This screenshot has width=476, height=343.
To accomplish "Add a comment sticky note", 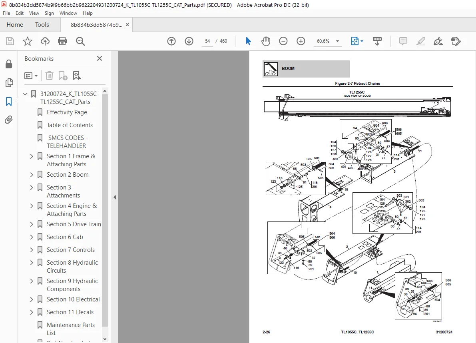I will (403, 41).
